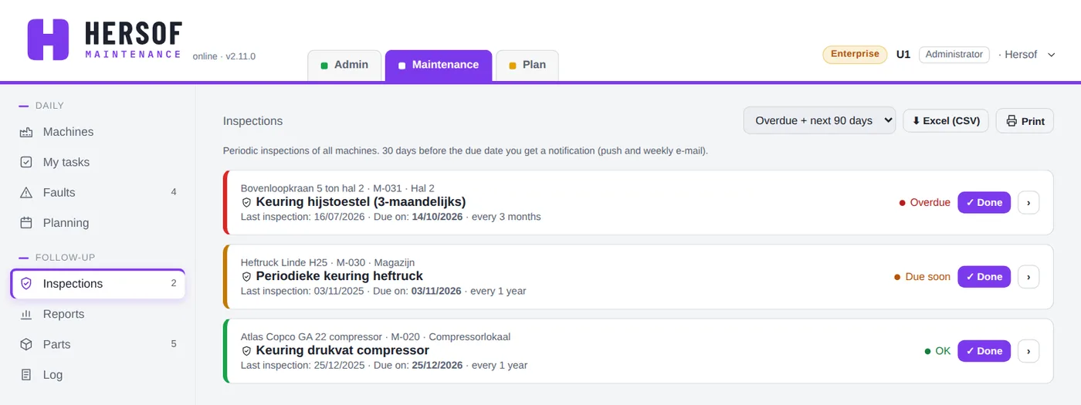Viewport: 1081px width, 405px height.
Task: Open Log document icon
Action: coord(26,375)
